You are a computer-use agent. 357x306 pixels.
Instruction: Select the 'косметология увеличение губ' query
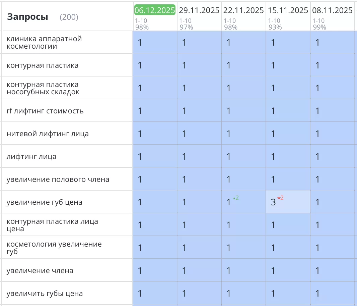coord(54,248)
